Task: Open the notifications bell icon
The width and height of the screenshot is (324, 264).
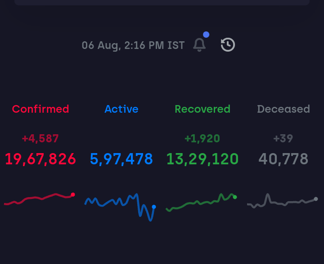Action: (x=199, y=45)
